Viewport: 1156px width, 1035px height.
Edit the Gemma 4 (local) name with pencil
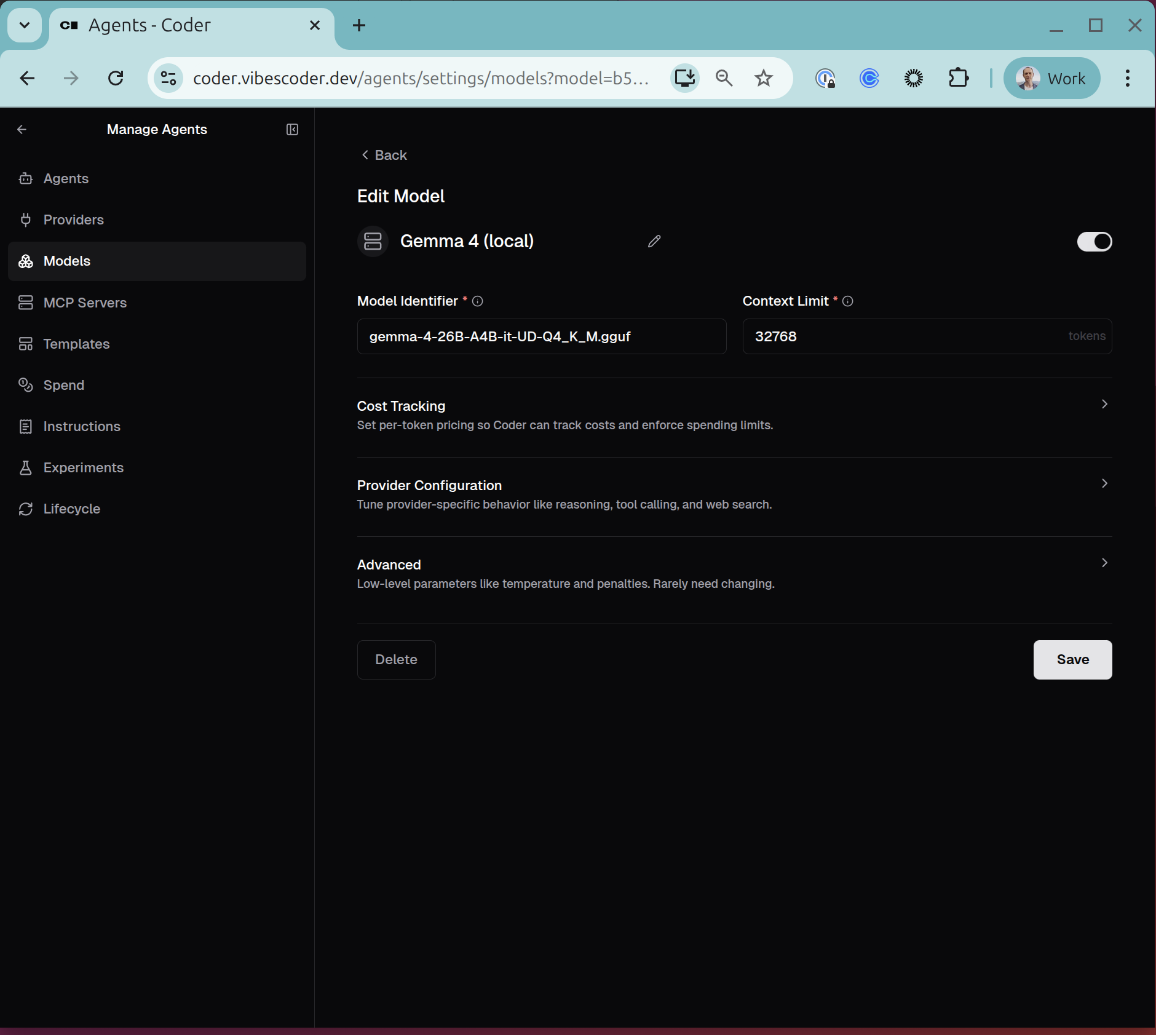654,241
